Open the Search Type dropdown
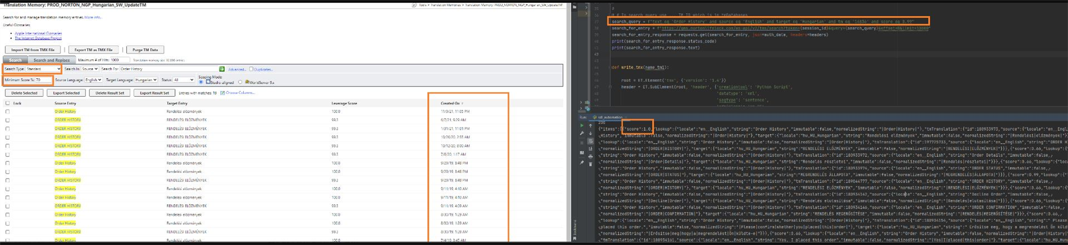Image resolution: width=1068 pixels, height=245 pixels. (43, 69)
